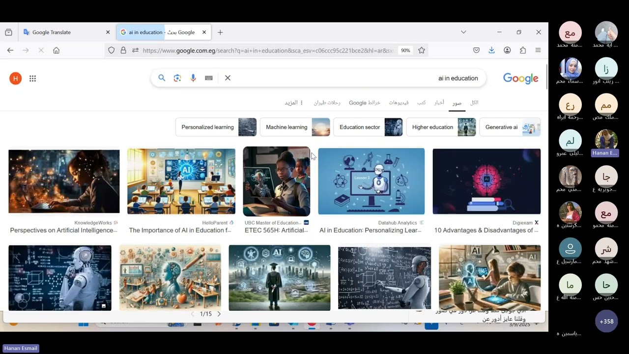Screen dimensions: 629x354
Task: Open the Firefox account icon
Action: [507, 50]
